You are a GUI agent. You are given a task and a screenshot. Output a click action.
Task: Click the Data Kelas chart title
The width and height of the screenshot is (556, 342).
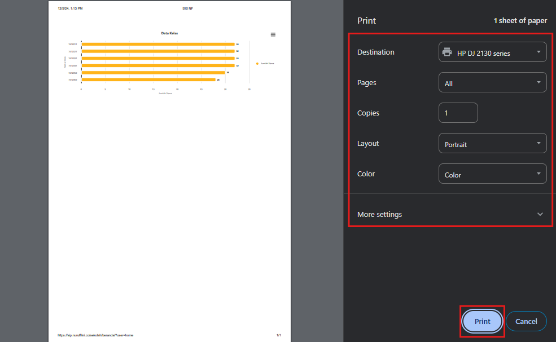point(169,33)
